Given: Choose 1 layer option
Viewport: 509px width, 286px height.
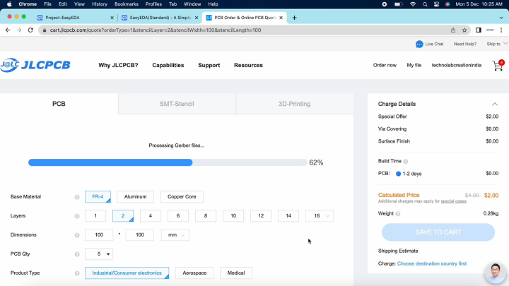Looking at the screenshot, I should tap(95, 216).
